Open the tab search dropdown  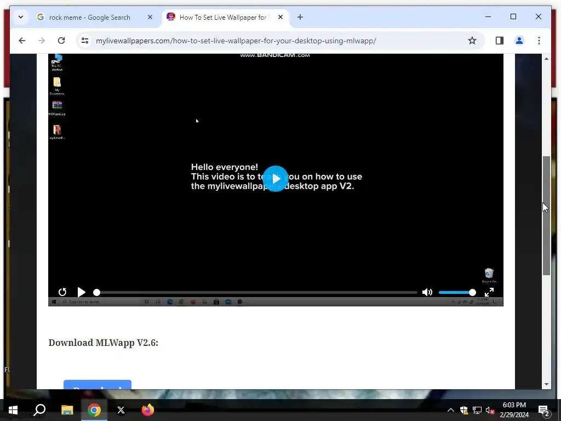click(21, 17)
